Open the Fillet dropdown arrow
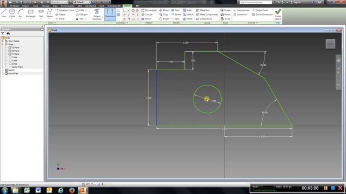This screenshot has width=346, height=194. click(x=86, y=10)
